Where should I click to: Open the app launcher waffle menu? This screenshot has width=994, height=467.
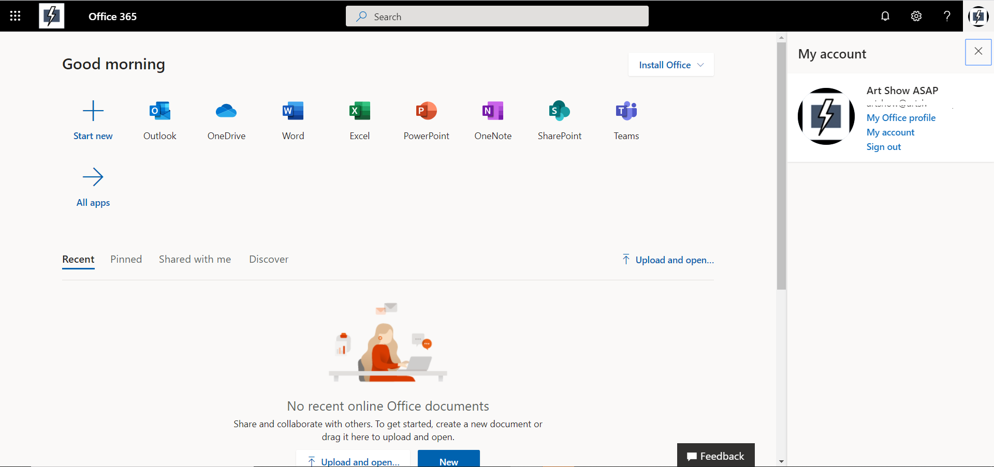pyautogui.click(x=16, y=16)
